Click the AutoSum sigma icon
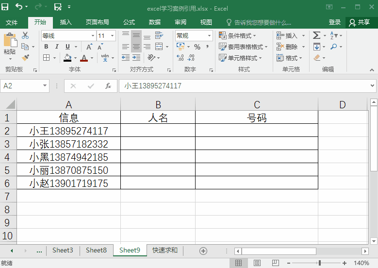 click(x=316, y=35)
